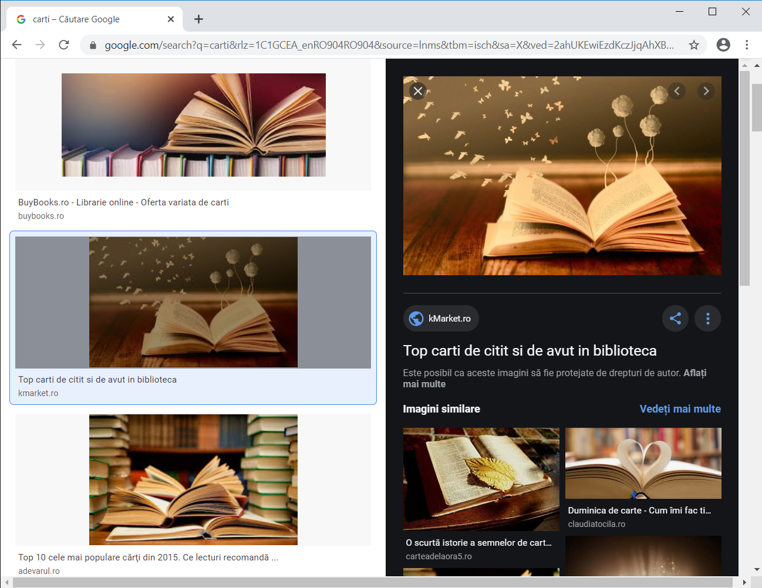
Task: Share the kMarket image
Action: click(675, 319)
